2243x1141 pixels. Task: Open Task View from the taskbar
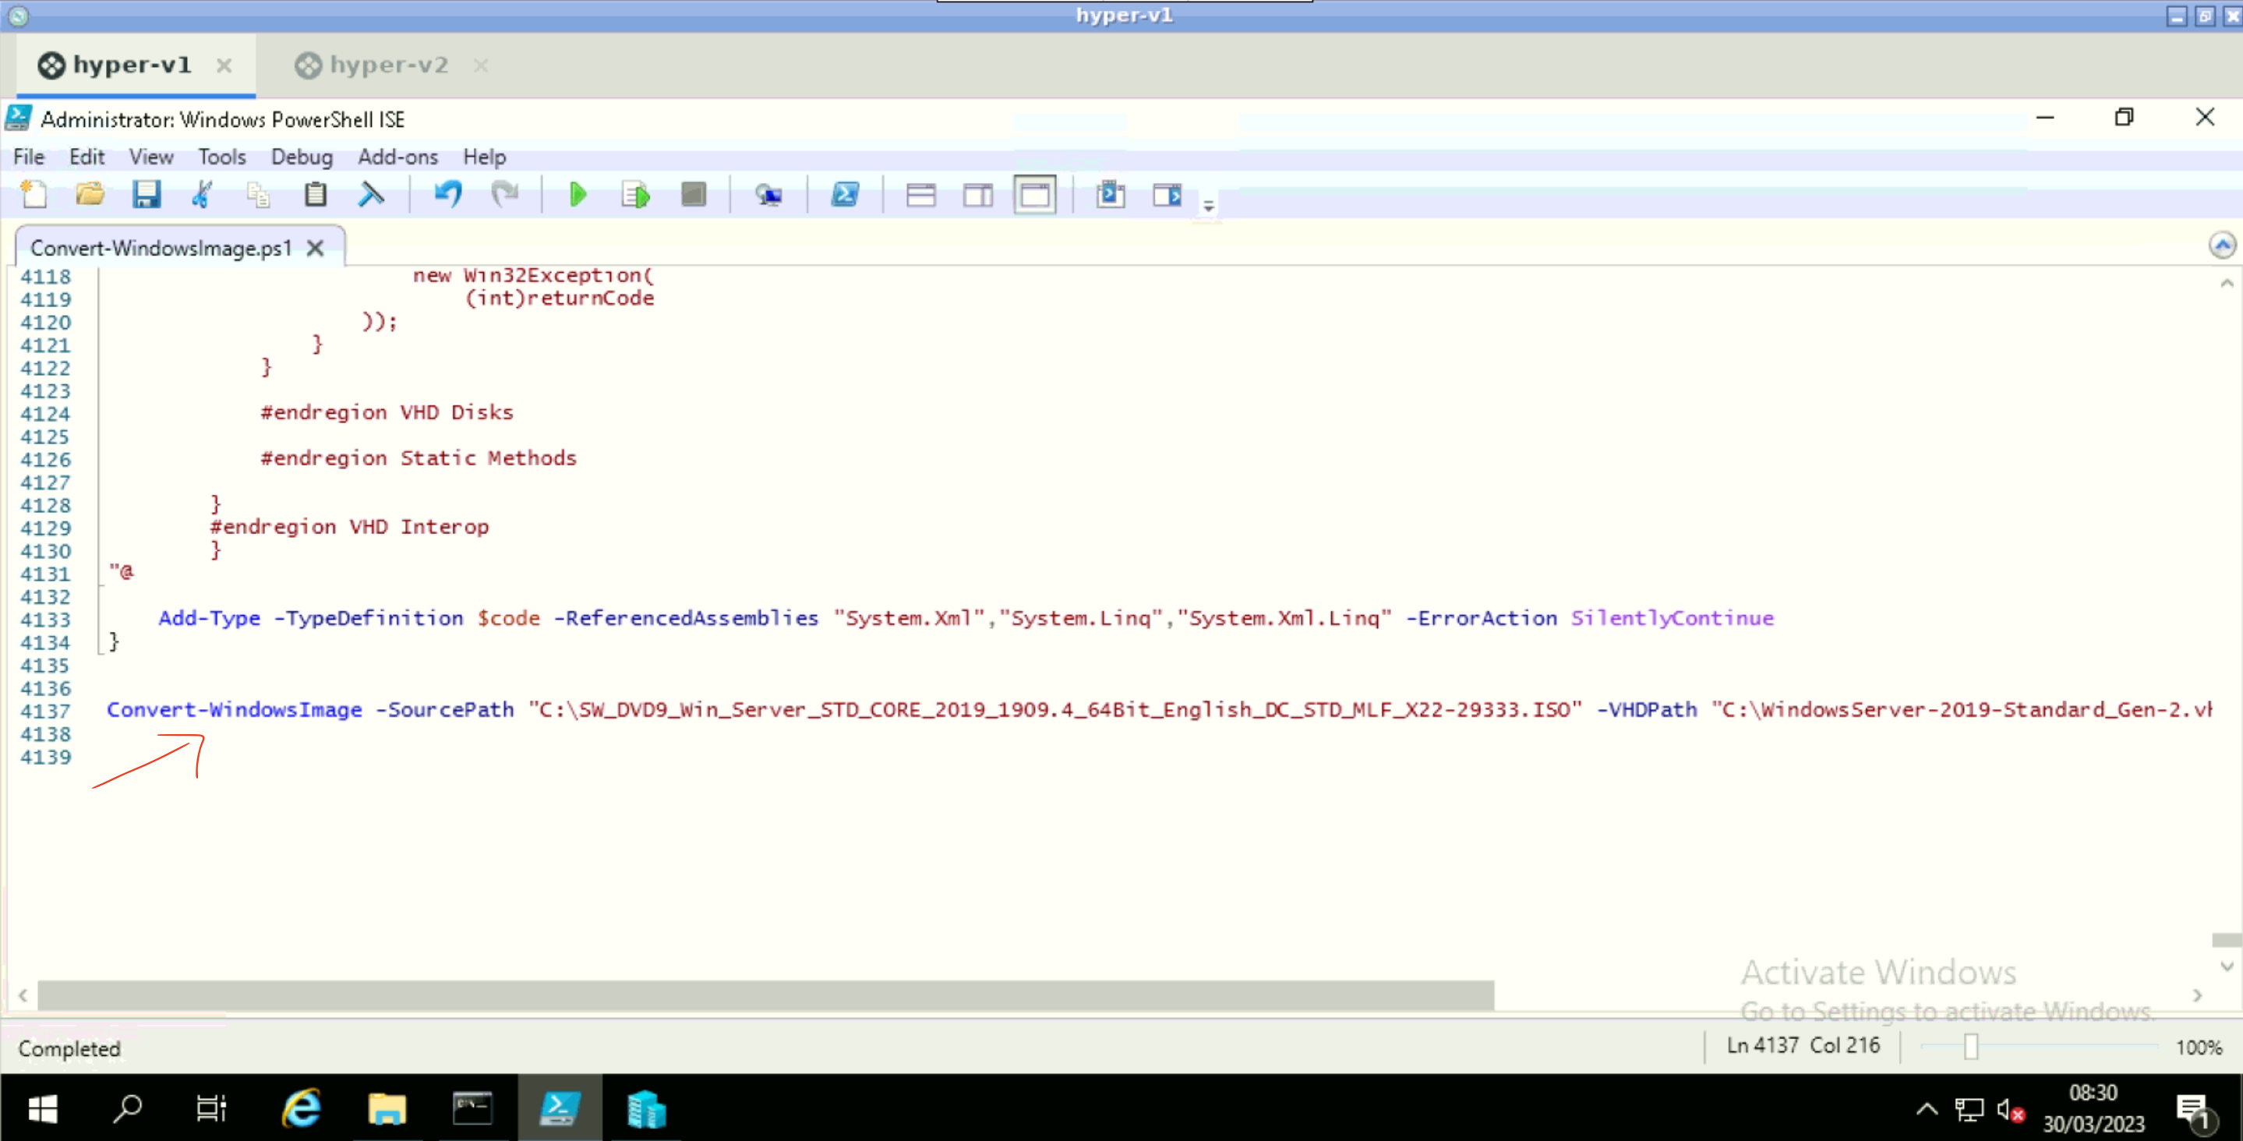tap(211, 1109)
